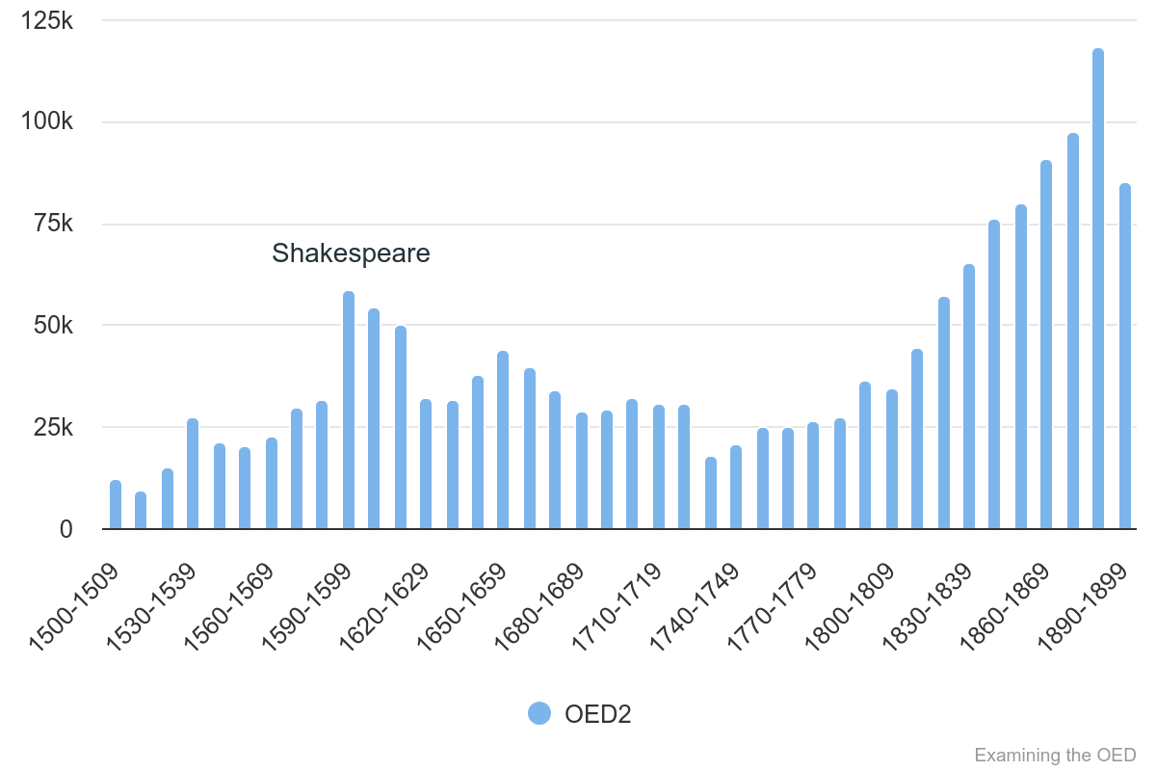Click the 50k y-axis label
The width and height of the screenshot is (1156, 771).
[x=53, y=326]
